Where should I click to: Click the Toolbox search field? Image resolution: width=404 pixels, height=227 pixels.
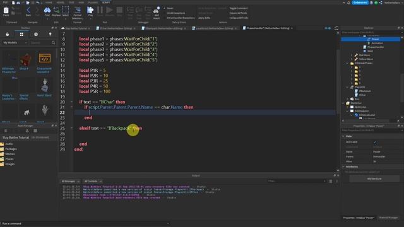pos(40,43)
